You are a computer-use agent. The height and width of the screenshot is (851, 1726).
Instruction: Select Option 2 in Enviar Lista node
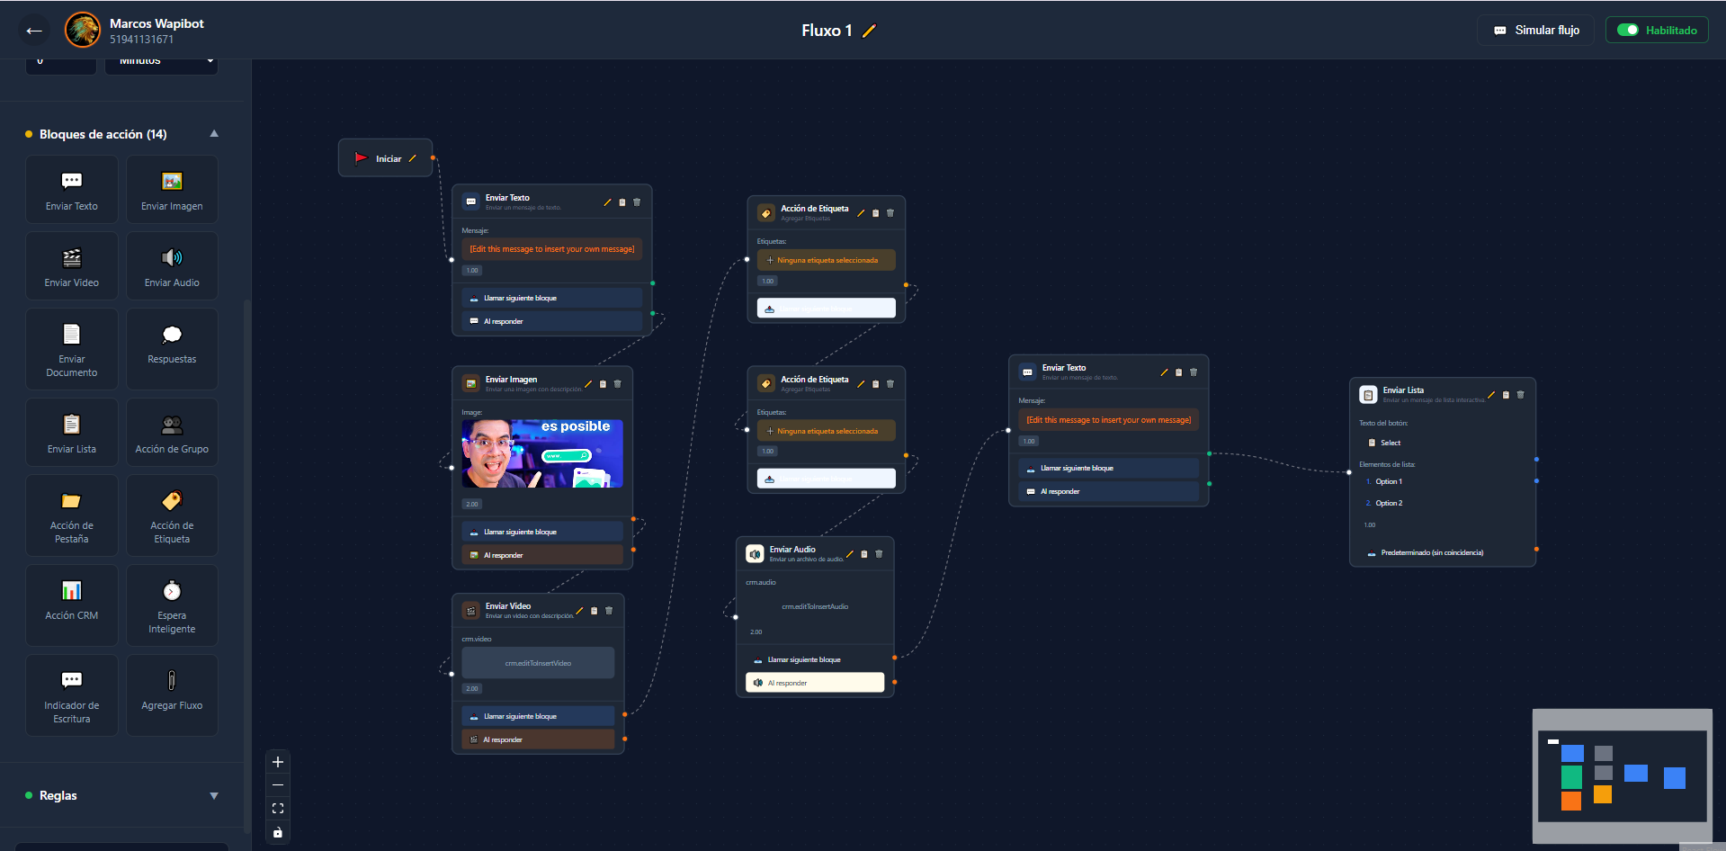click(1389, 504)
